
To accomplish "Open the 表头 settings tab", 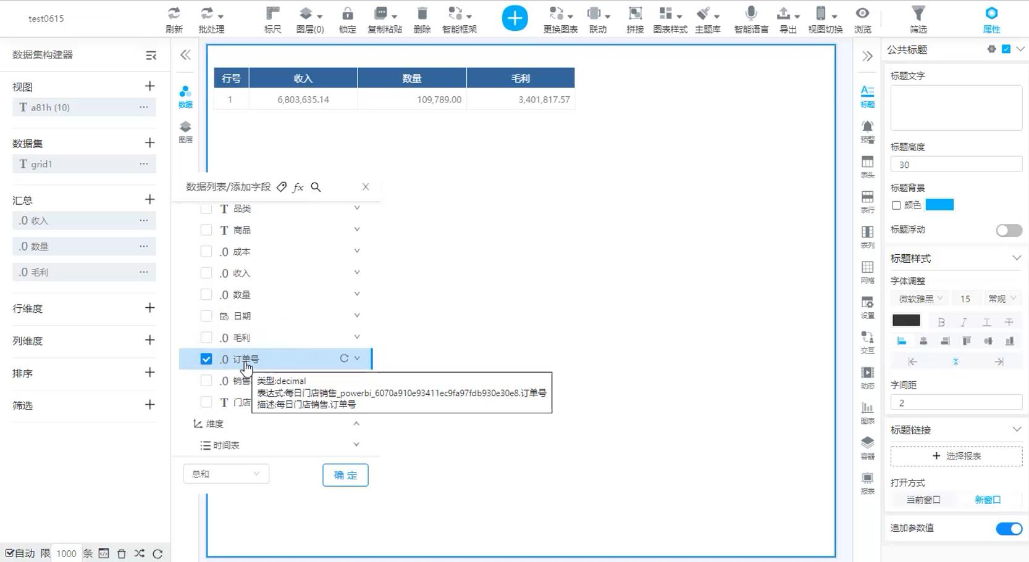I will coord(868,167).
